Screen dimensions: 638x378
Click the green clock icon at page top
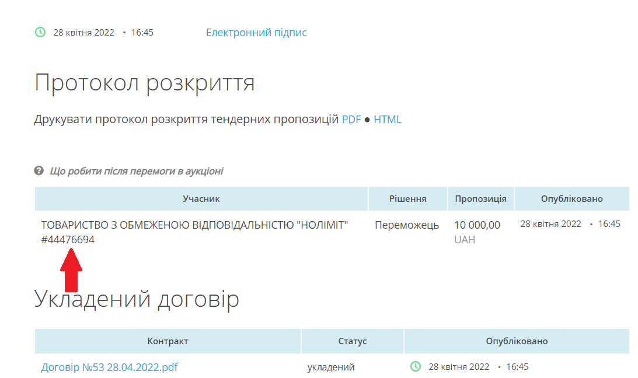point(40,33)
